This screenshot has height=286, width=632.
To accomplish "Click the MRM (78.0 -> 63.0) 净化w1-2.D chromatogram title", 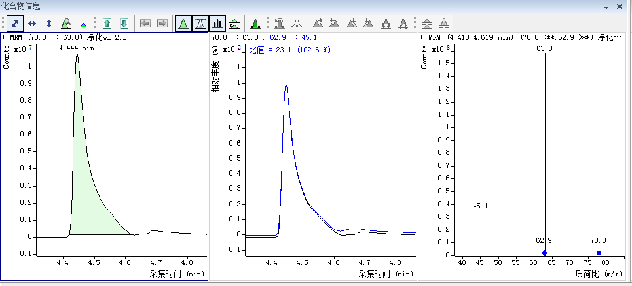I will [63, 37].
